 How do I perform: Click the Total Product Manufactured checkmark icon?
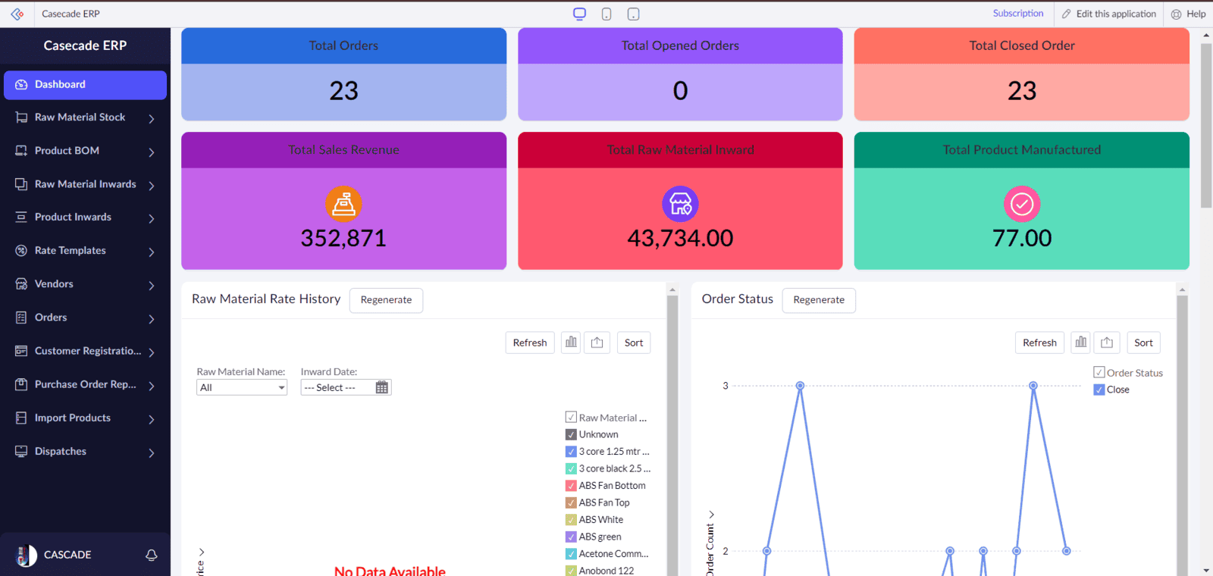click(1022, 204)
